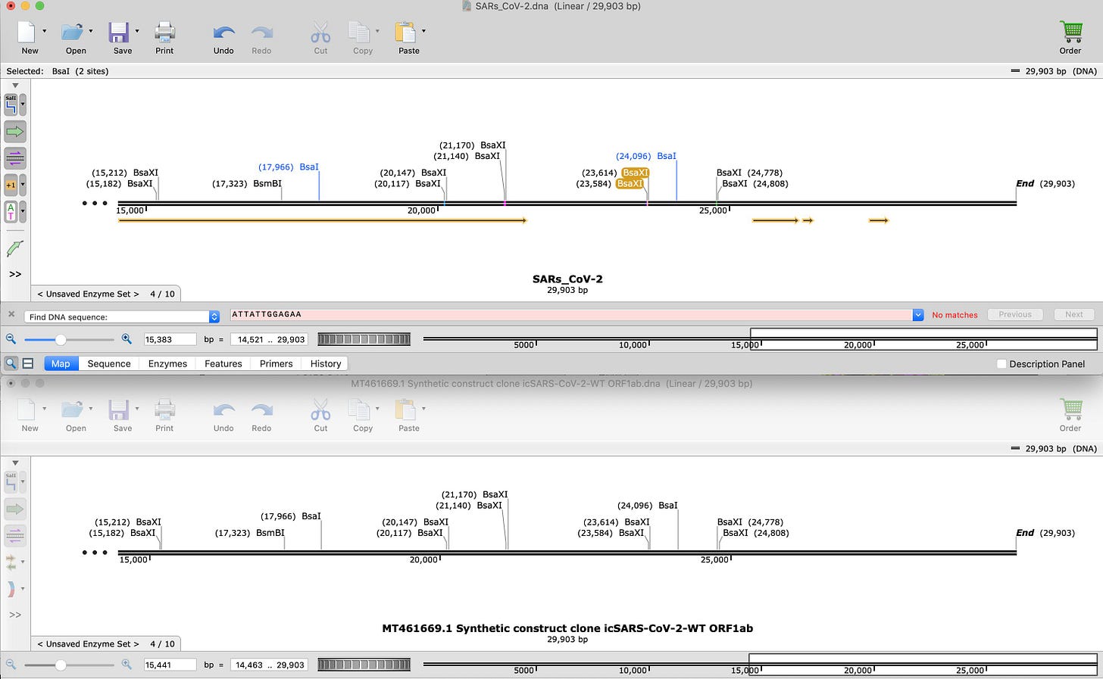Switch to the Map tab
Image resolution: width=1103 pixels, height=679 pixels.
61,363
